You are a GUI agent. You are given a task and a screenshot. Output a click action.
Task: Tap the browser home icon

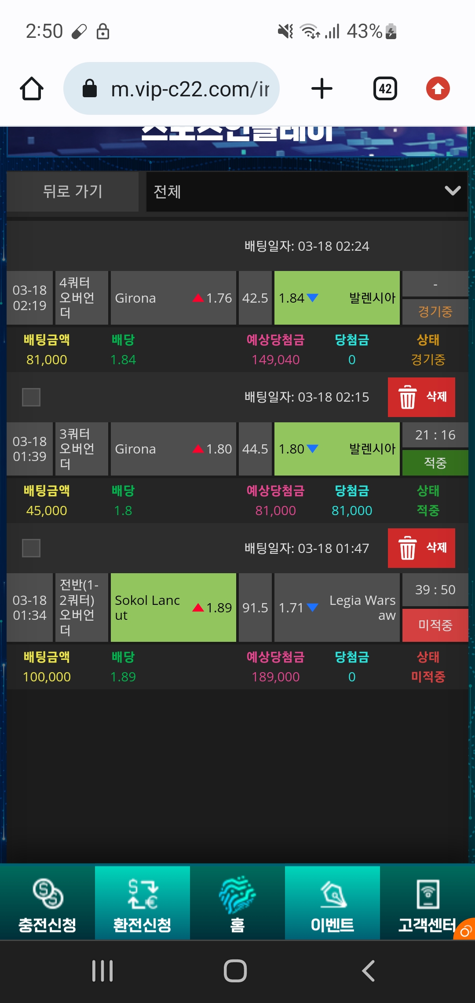coord(32,89)
